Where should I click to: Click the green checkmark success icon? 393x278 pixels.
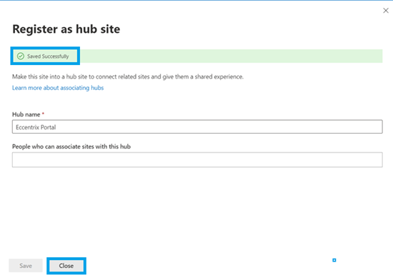pos(21,56)
